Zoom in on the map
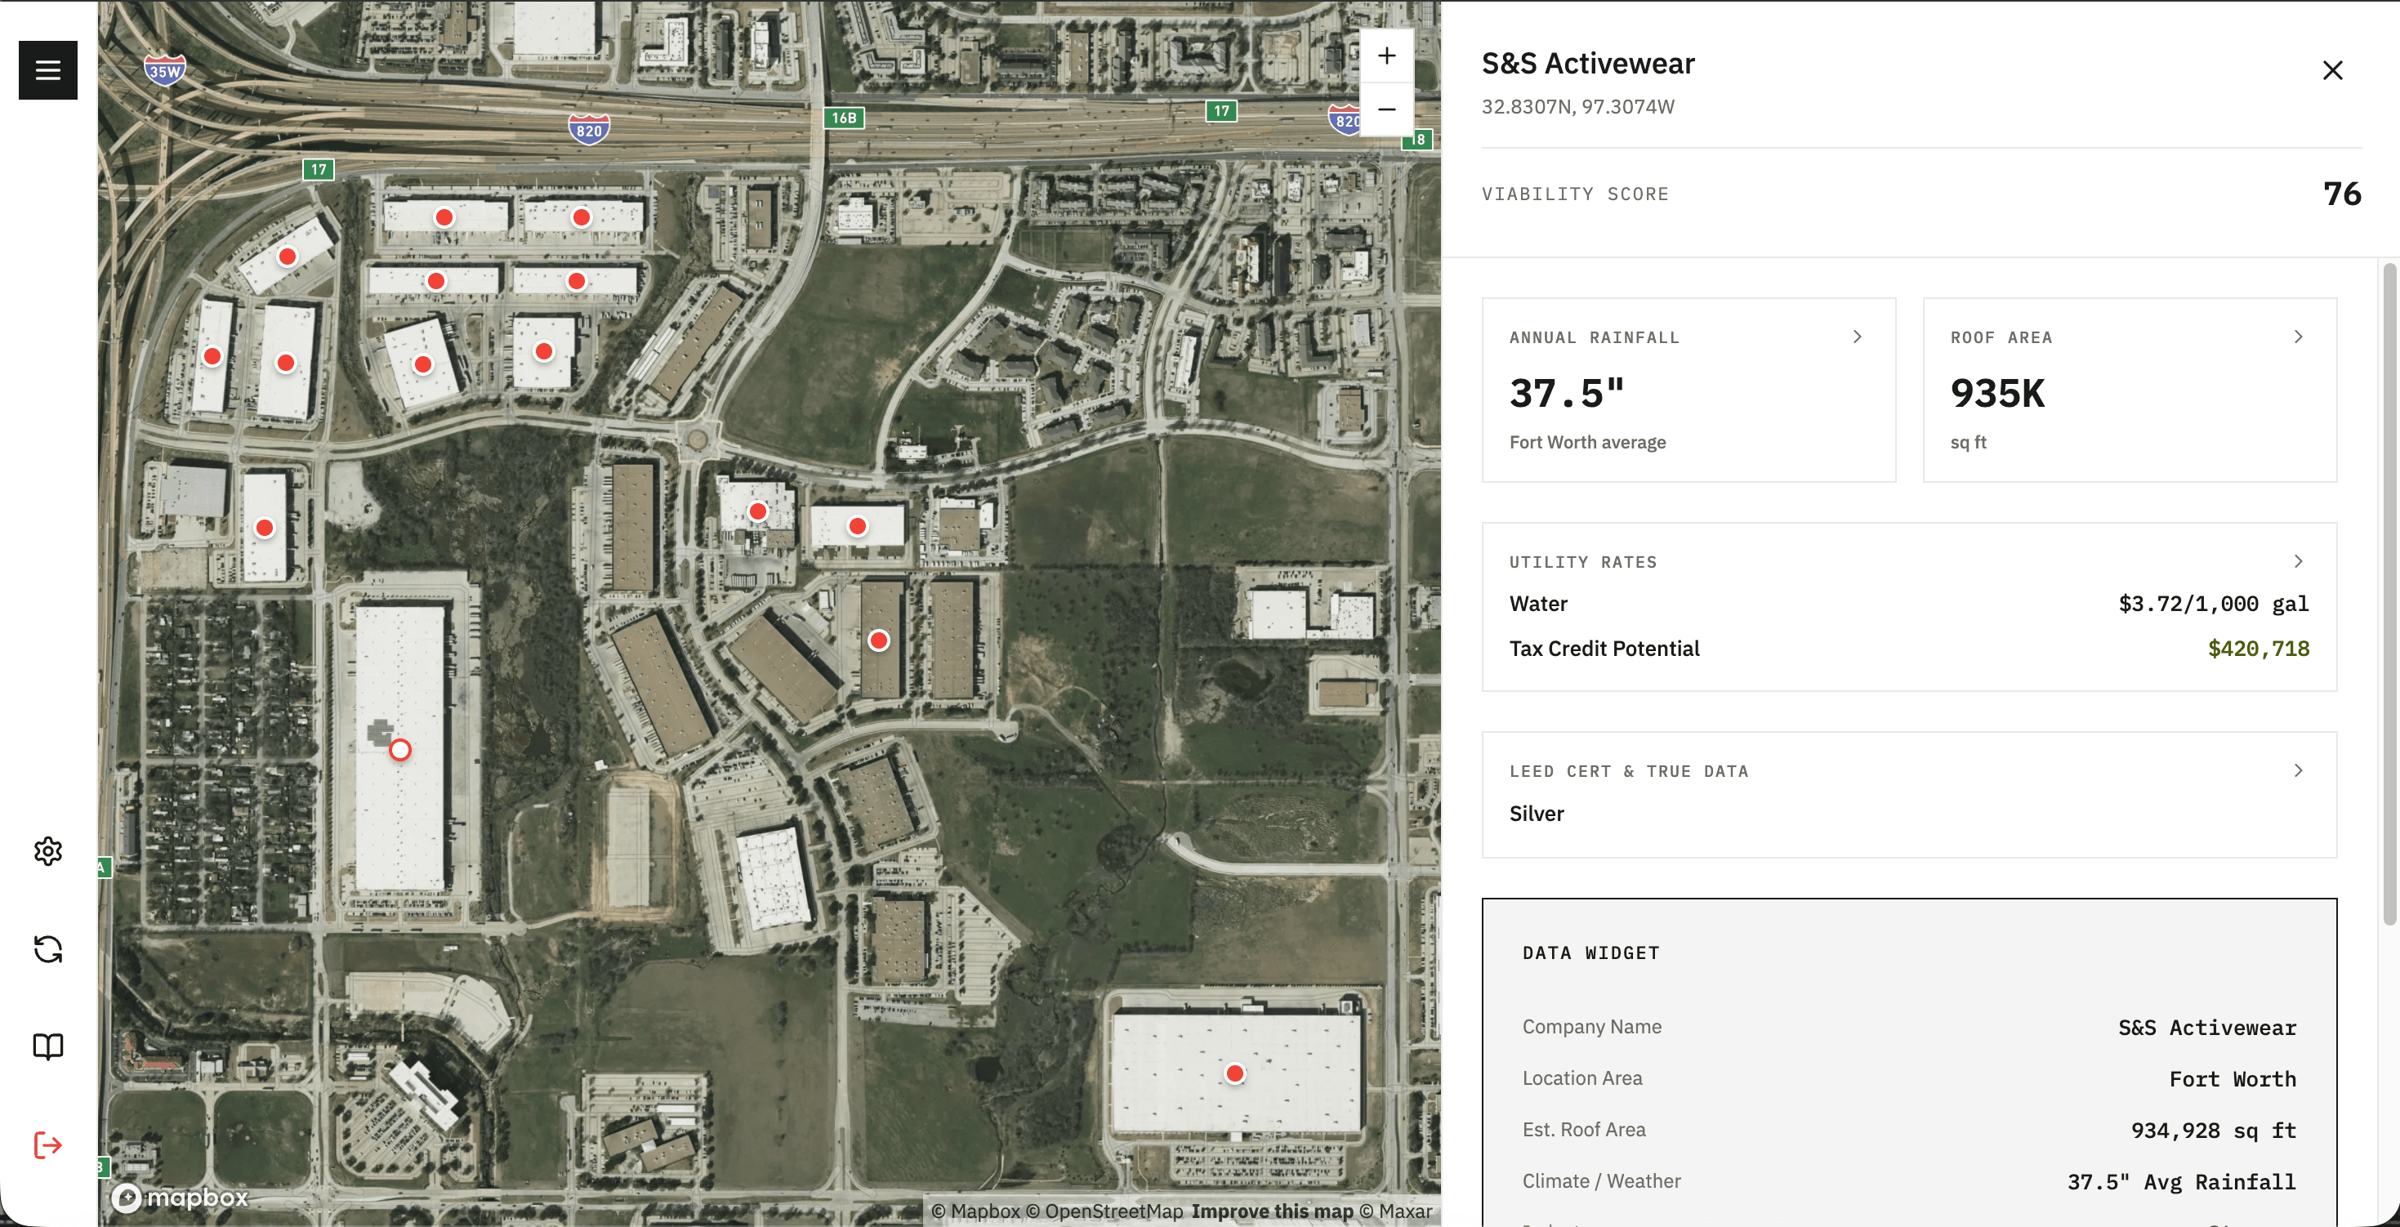Screen dimensions: 2400x1227 click(1386, 56)
